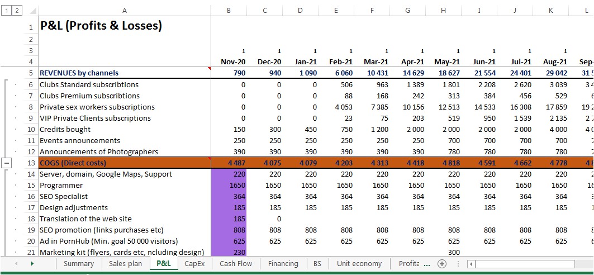
Task: Select the Aug-21 month header cell
Action: 550,61
